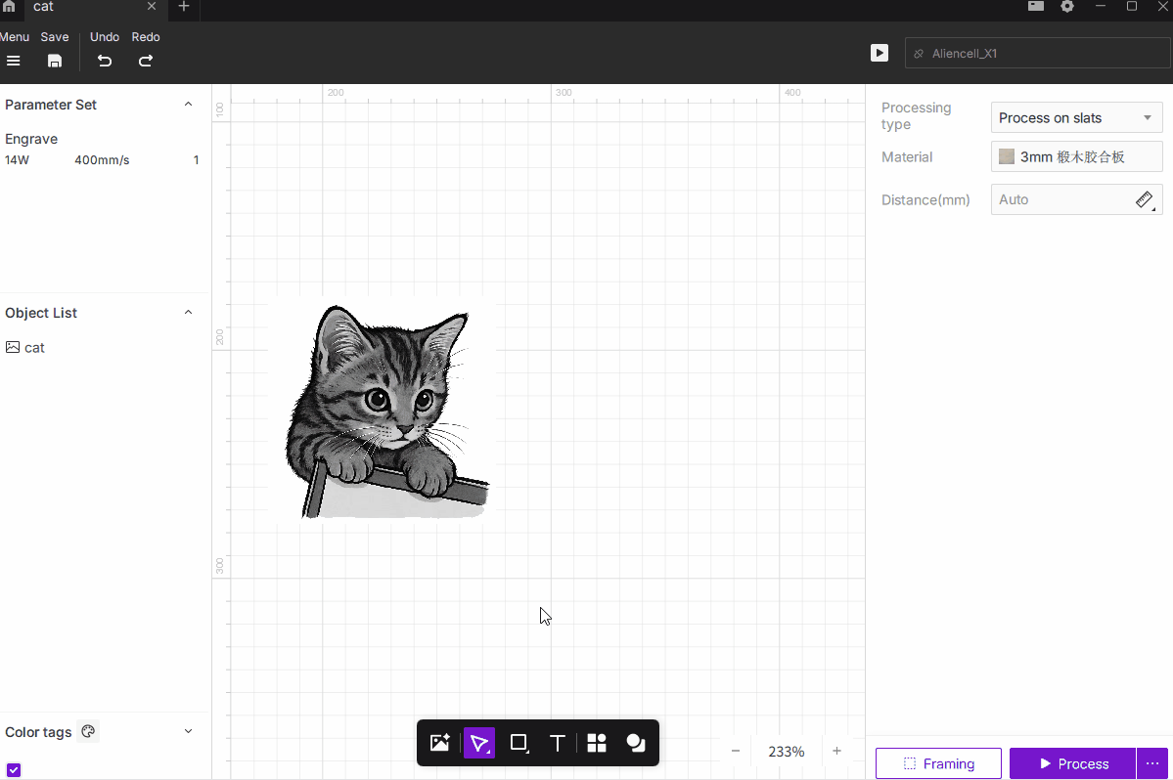1173x780 pixels.
Task: Expand the Color tags section
Action: coord(189,732)
